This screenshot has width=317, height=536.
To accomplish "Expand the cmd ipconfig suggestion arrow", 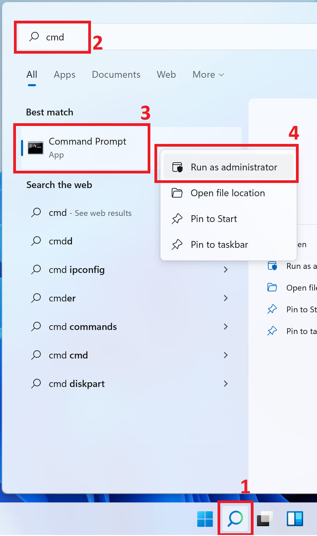I will [x=226, y=270].
